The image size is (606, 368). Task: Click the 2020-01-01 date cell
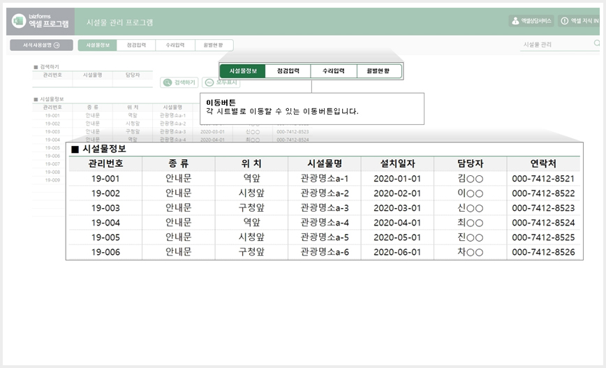[x=397, y=179]
